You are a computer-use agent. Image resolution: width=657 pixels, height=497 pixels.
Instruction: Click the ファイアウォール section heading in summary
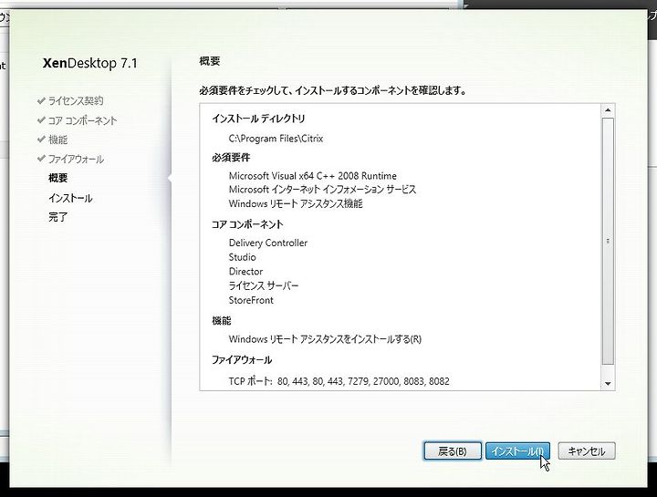click(x=242, y=359)
